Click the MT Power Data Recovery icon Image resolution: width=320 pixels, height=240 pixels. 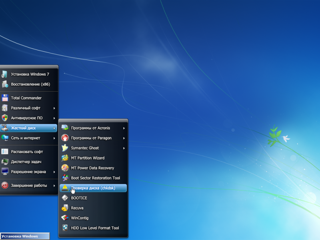click(65, 168)
